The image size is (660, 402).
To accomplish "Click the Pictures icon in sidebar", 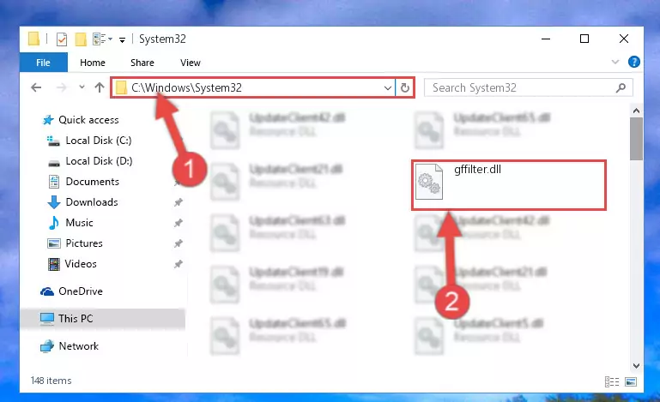I will coord(54,243).
